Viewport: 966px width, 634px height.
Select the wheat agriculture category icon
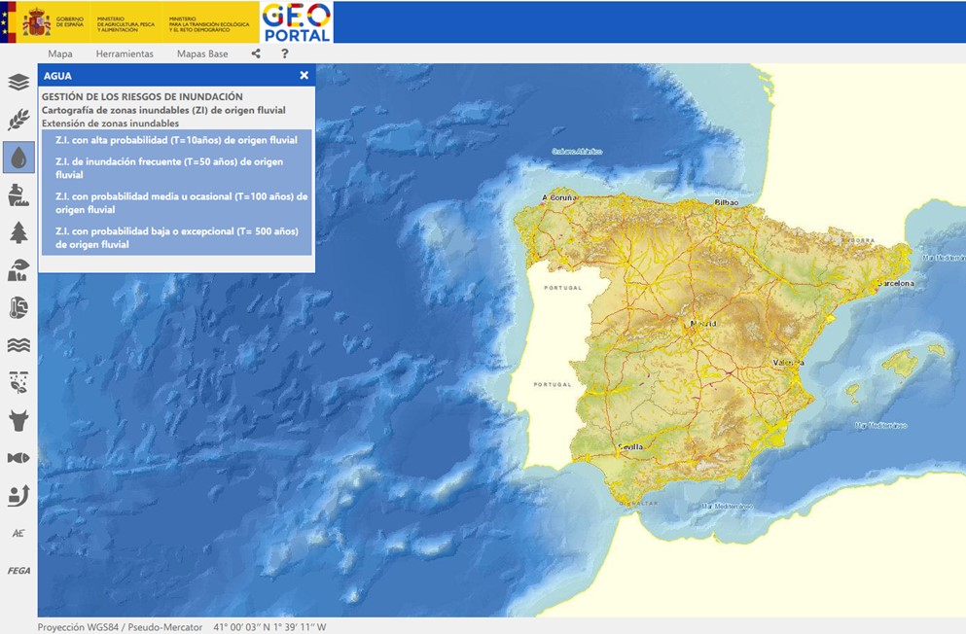coord(18,120)
